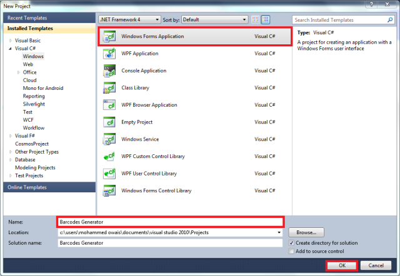This screenshot has width=400, height=276.
Task: Collapse the Visual C# tree node
Action: (x=10, y=49)
